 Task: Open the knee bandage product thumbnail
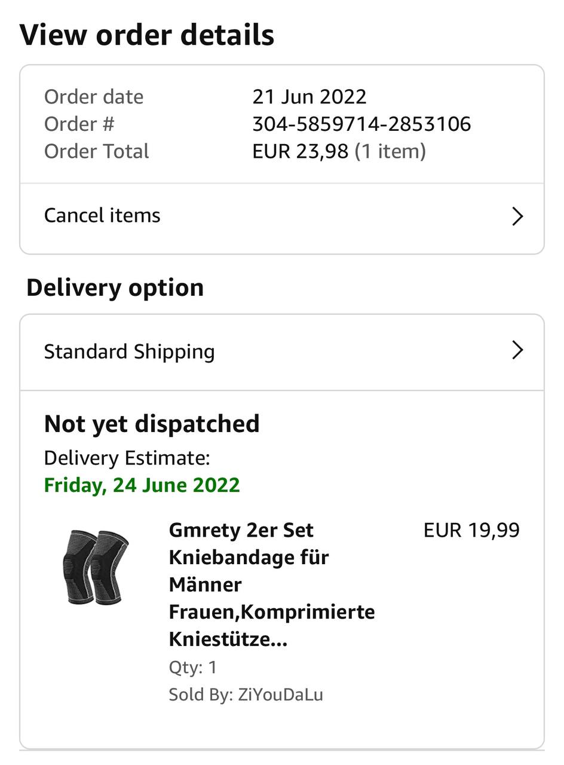[x=96, y=567]
